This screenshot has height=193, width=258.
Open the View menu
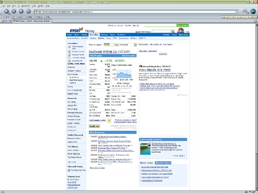click(x=14, y=6)
